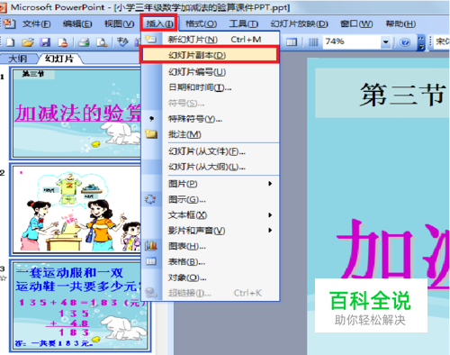Click the 插入(I) menu header

click(x=159, y=23)
